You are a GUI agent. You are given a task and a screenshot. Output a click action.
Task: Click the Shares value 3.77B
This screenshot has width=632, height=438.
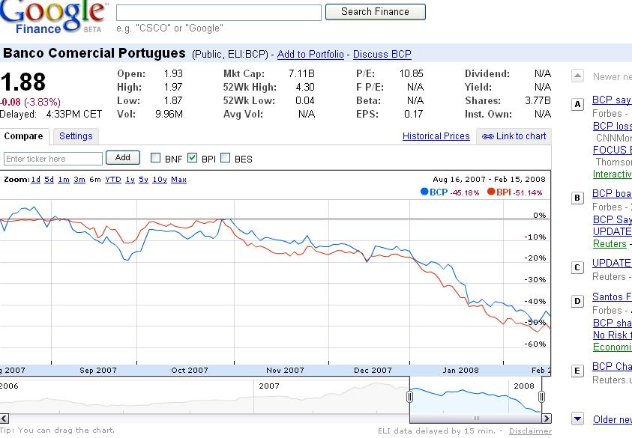point(538,100)
